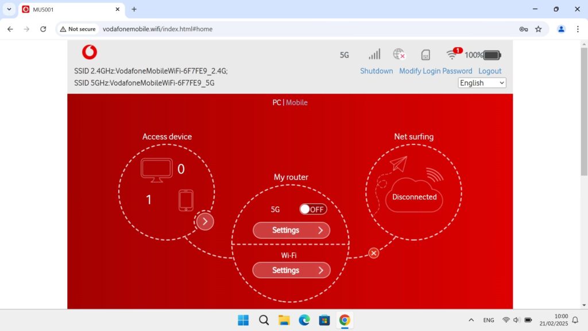Open the 5G Settings button

[x=292, y=230]
